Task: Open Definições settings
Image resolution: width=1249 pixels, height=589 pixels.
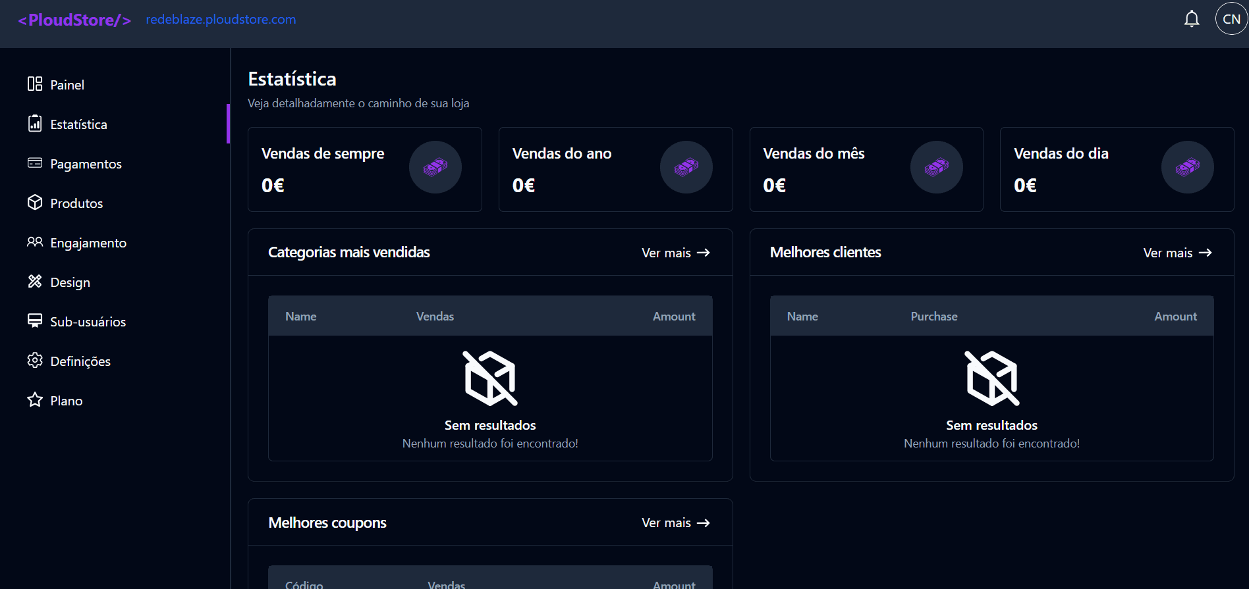Action: tap(80, 361)
